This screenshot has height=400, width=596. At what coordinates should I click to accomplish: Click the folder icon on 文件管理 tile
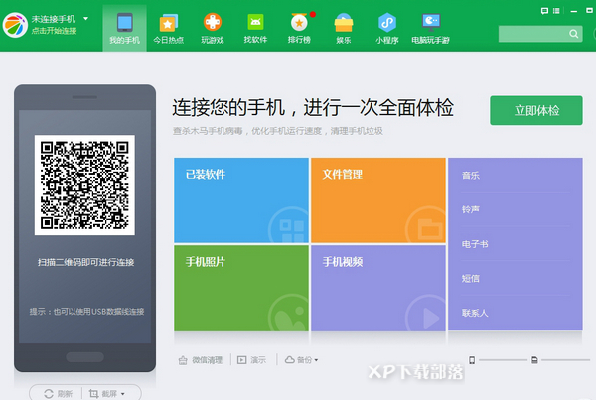point(429,229)
